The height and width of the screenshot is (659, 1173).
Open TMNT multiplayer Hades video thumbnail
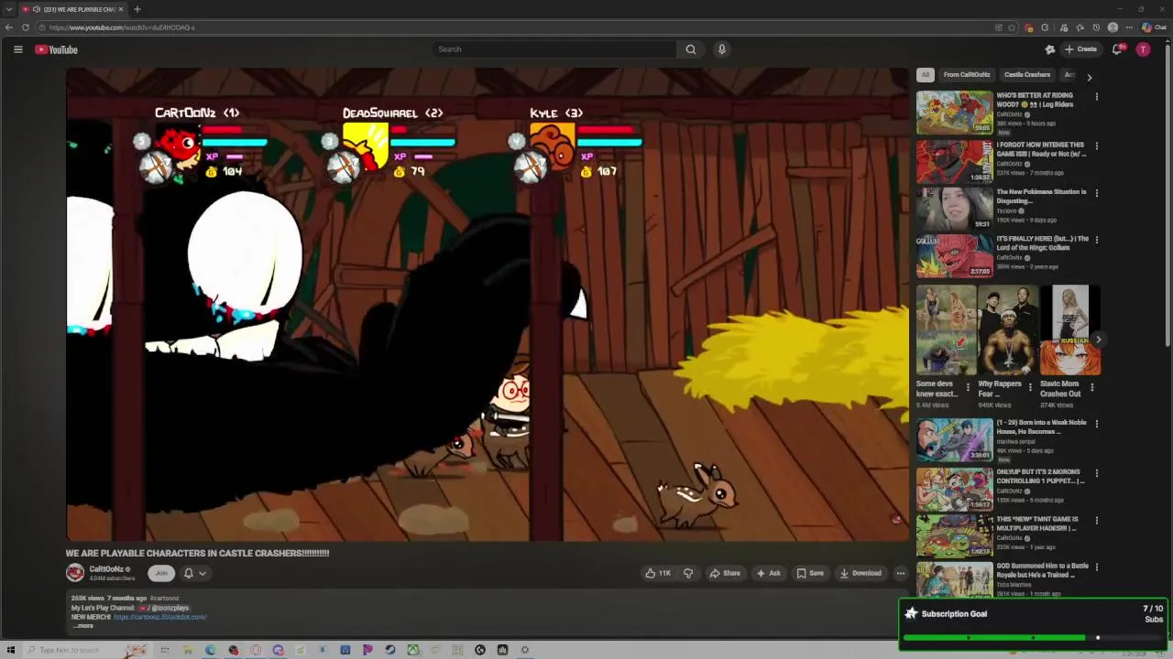click(954, 535)
